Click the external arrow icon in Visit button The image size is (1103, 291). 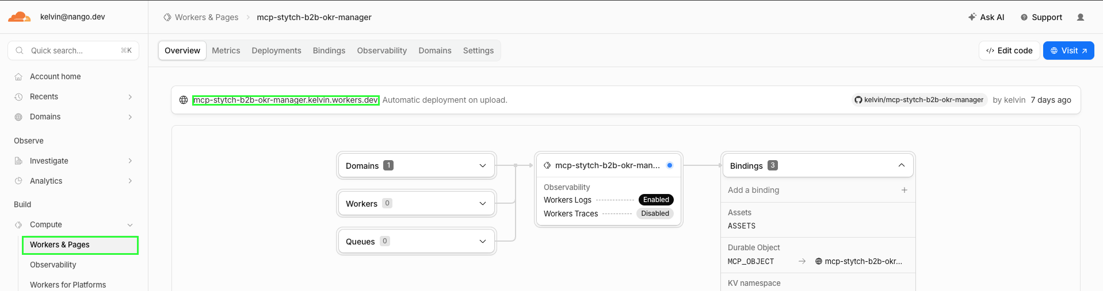click(x=1084, y=51)
